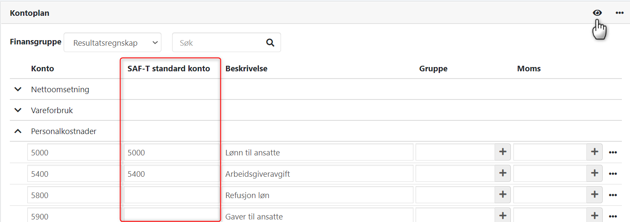This screenshot has height=222, width=630.
Task: Click the search magnifier icon
Action: click(x=270, y=43)
